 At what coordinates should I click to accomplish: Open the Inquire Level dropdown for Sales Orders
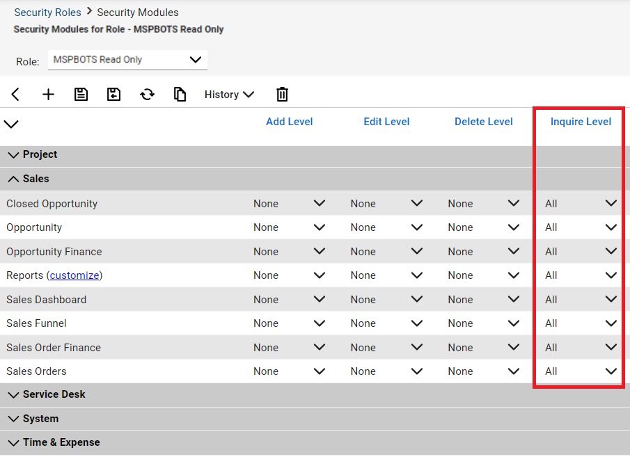click(x=611, y=371)
